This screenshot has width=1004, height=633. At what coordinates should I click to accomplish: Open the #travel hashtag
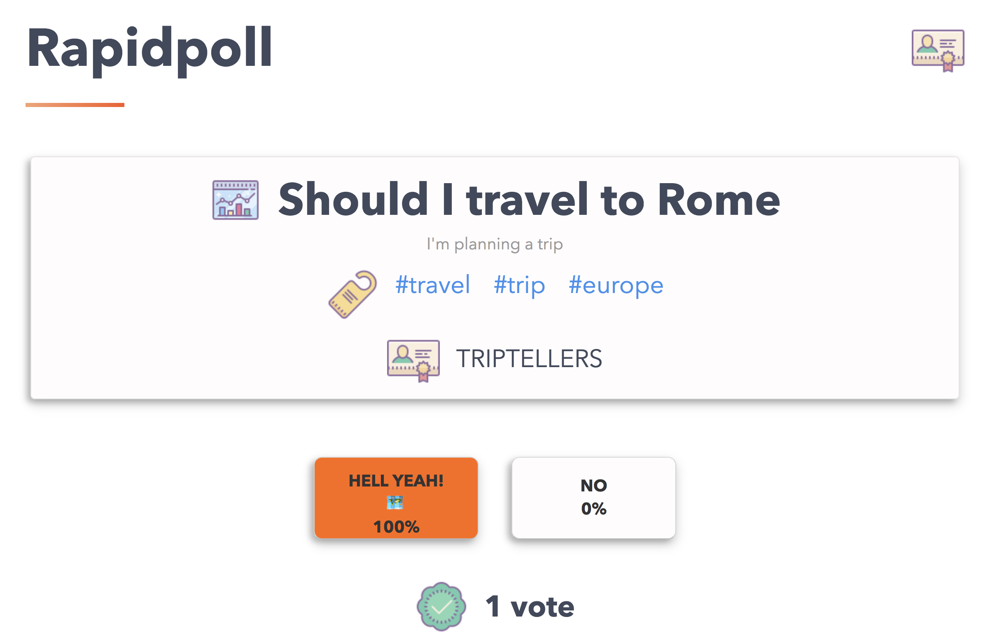tap(433, 285)
